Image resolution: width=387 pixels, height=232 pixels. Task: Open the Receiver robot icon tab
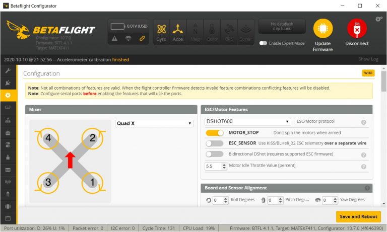pyautogui.click(x=8, y=133)
